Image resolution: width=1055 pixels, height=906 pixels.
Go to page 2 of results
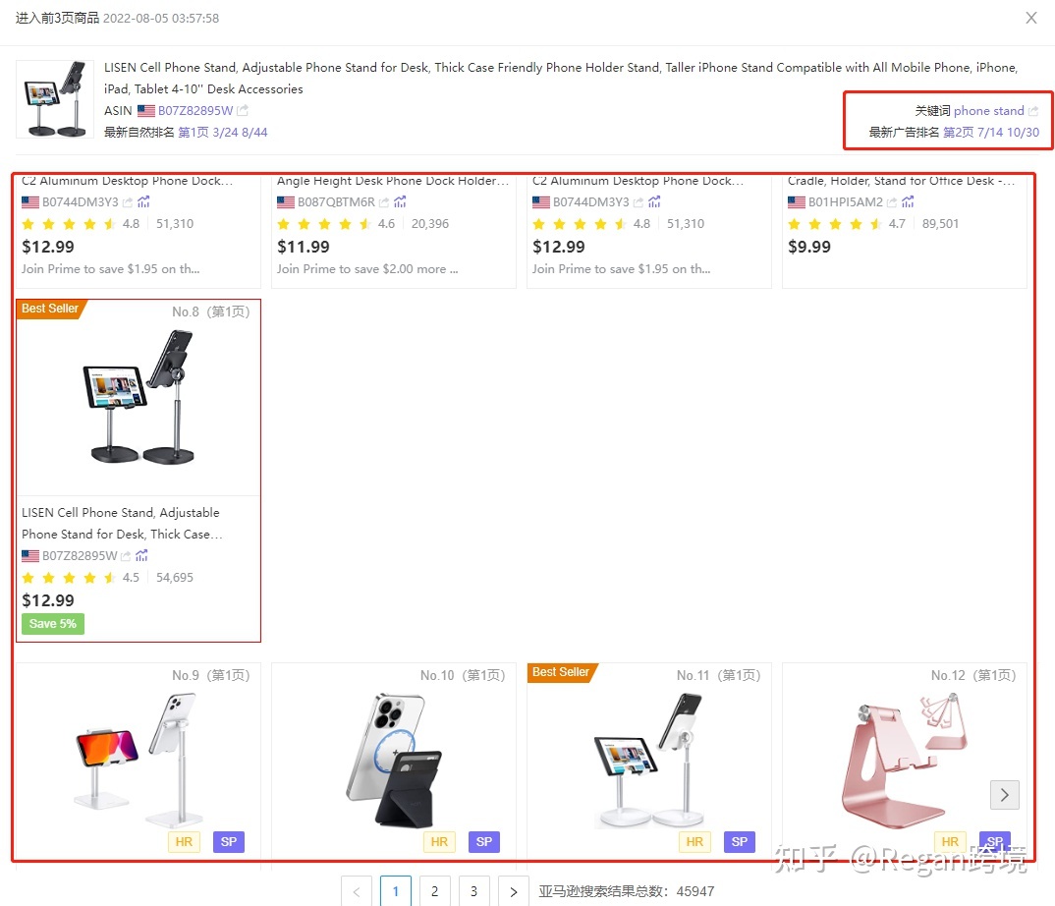click(x=434, y=891)
